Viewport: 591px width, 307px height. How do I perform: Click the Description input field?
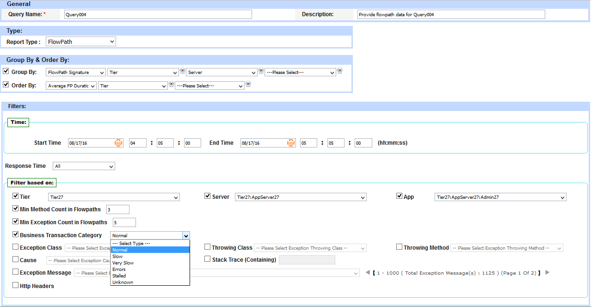pos(451,14)
